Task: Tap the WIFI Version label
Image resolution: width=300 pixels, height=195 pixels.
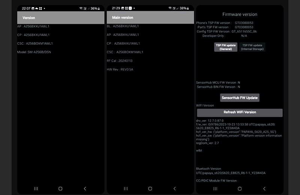Action: click(205, 105)
